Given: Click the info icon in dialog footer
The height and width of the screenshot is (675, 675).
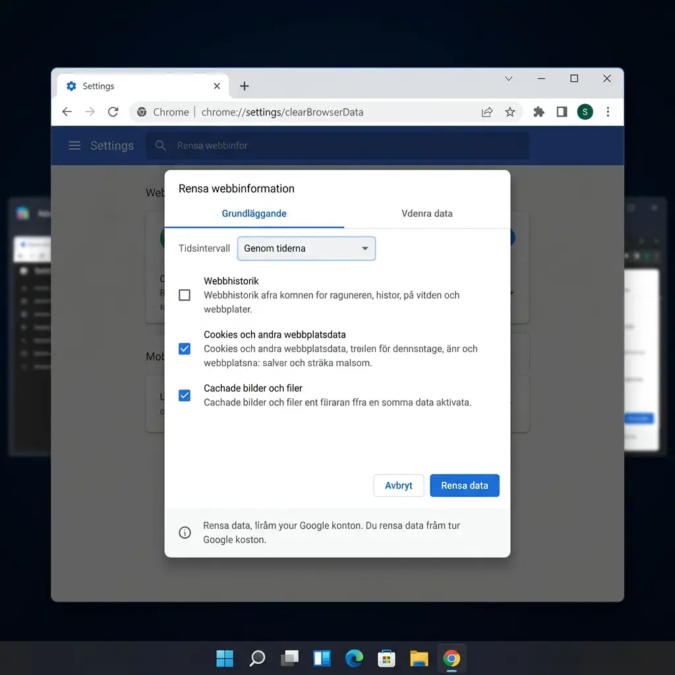Looking at the screenshot, I should tap(185, 533).
